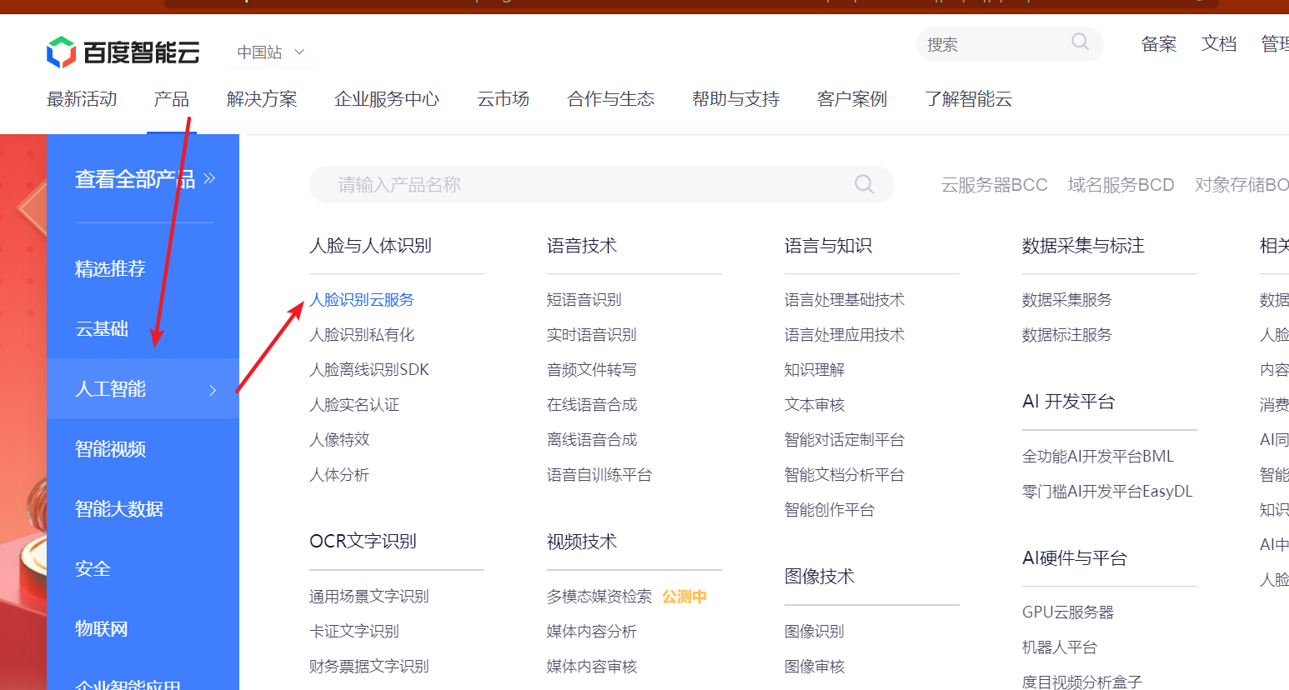Open 通用场景文字识别 link

369,597
